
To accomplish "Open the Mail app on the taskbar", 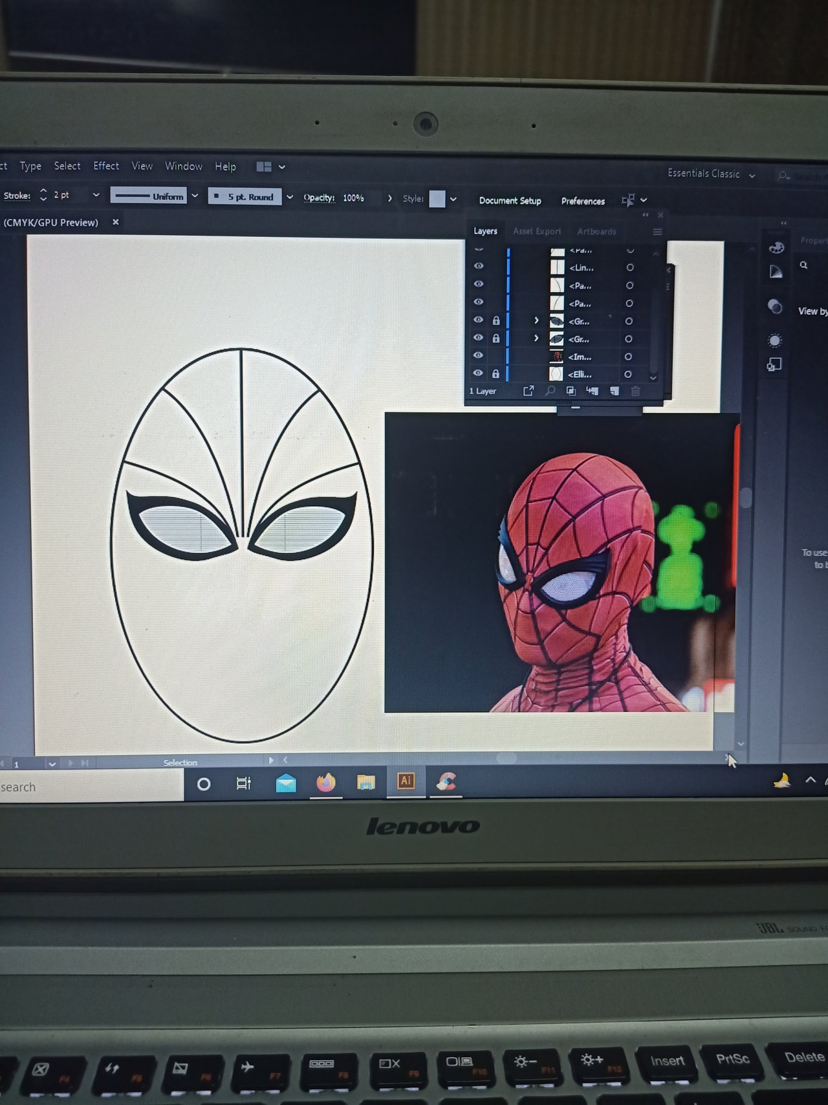I will click(x=285, y=784).
